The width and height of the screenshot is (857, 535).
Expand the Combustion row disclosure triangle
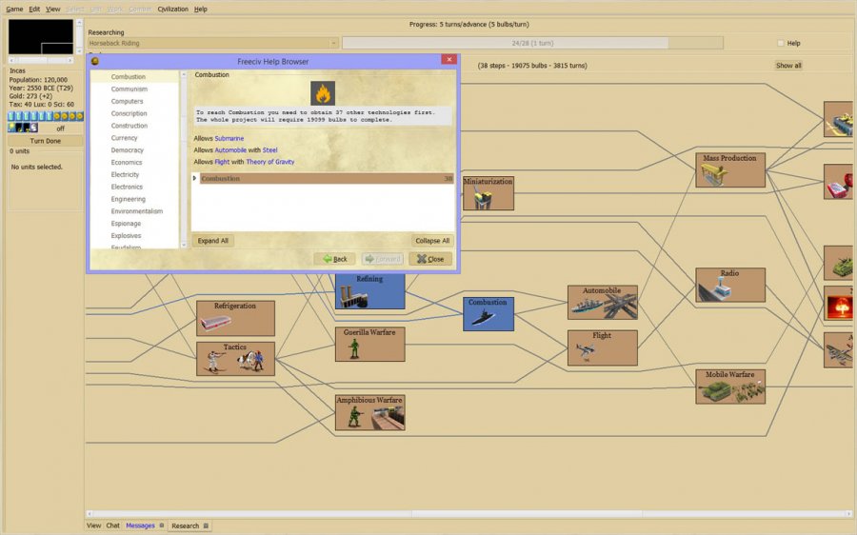click(x=194, y=178)
